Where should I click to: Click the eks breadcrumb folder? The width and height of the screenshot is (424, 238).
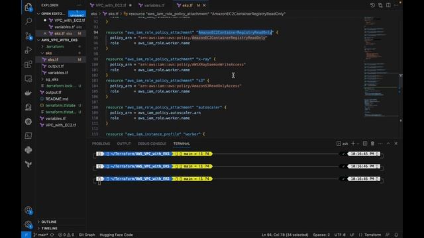(94, 14)
